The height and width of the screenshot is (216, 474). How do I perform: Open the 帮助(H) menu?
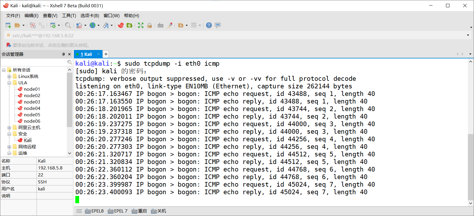pyautogui.click(x=132, y=15)
